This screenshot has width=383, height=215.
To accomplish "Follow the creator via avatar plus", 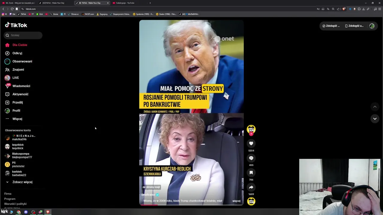I will [x=251, y=134].
